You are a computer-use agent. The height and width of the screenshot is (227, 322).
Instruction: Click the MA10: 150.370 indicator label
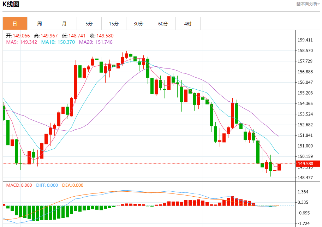click(58, 42)
